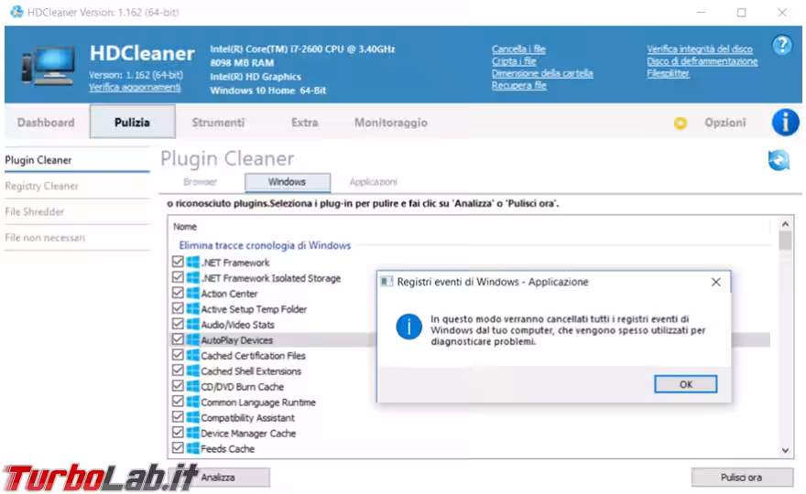This screenshot has width=806, height=494.
Task: Close the Registri eventi di Windows dialog
Action: coord(715,282)
